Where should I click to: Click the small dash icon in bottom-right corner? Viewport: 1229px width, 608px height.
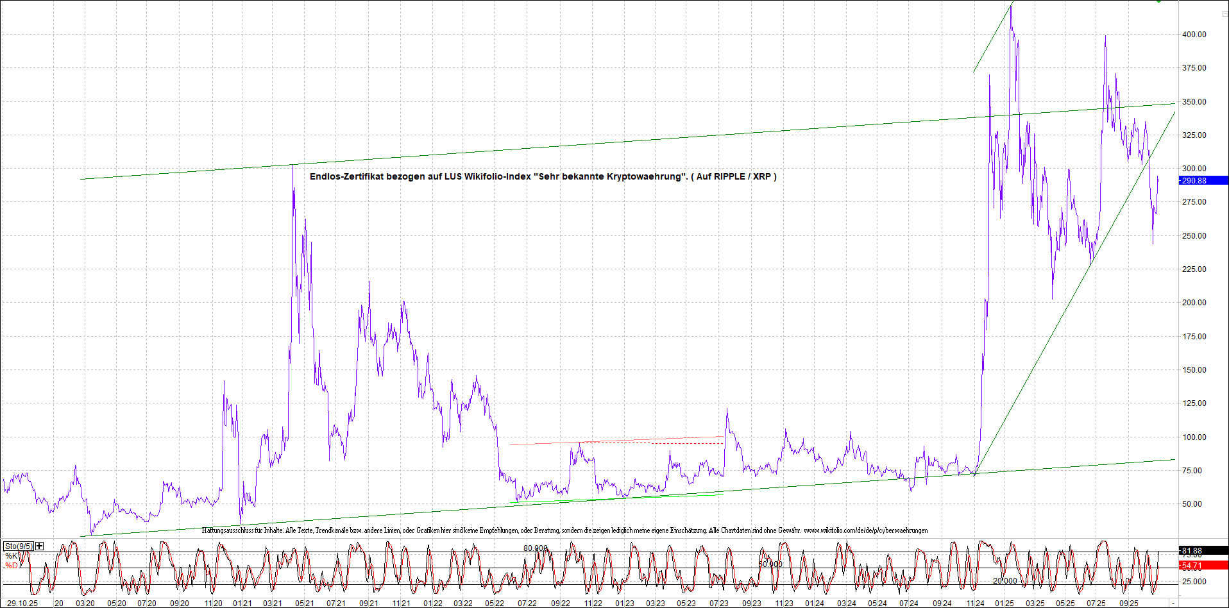(1173, 604)
